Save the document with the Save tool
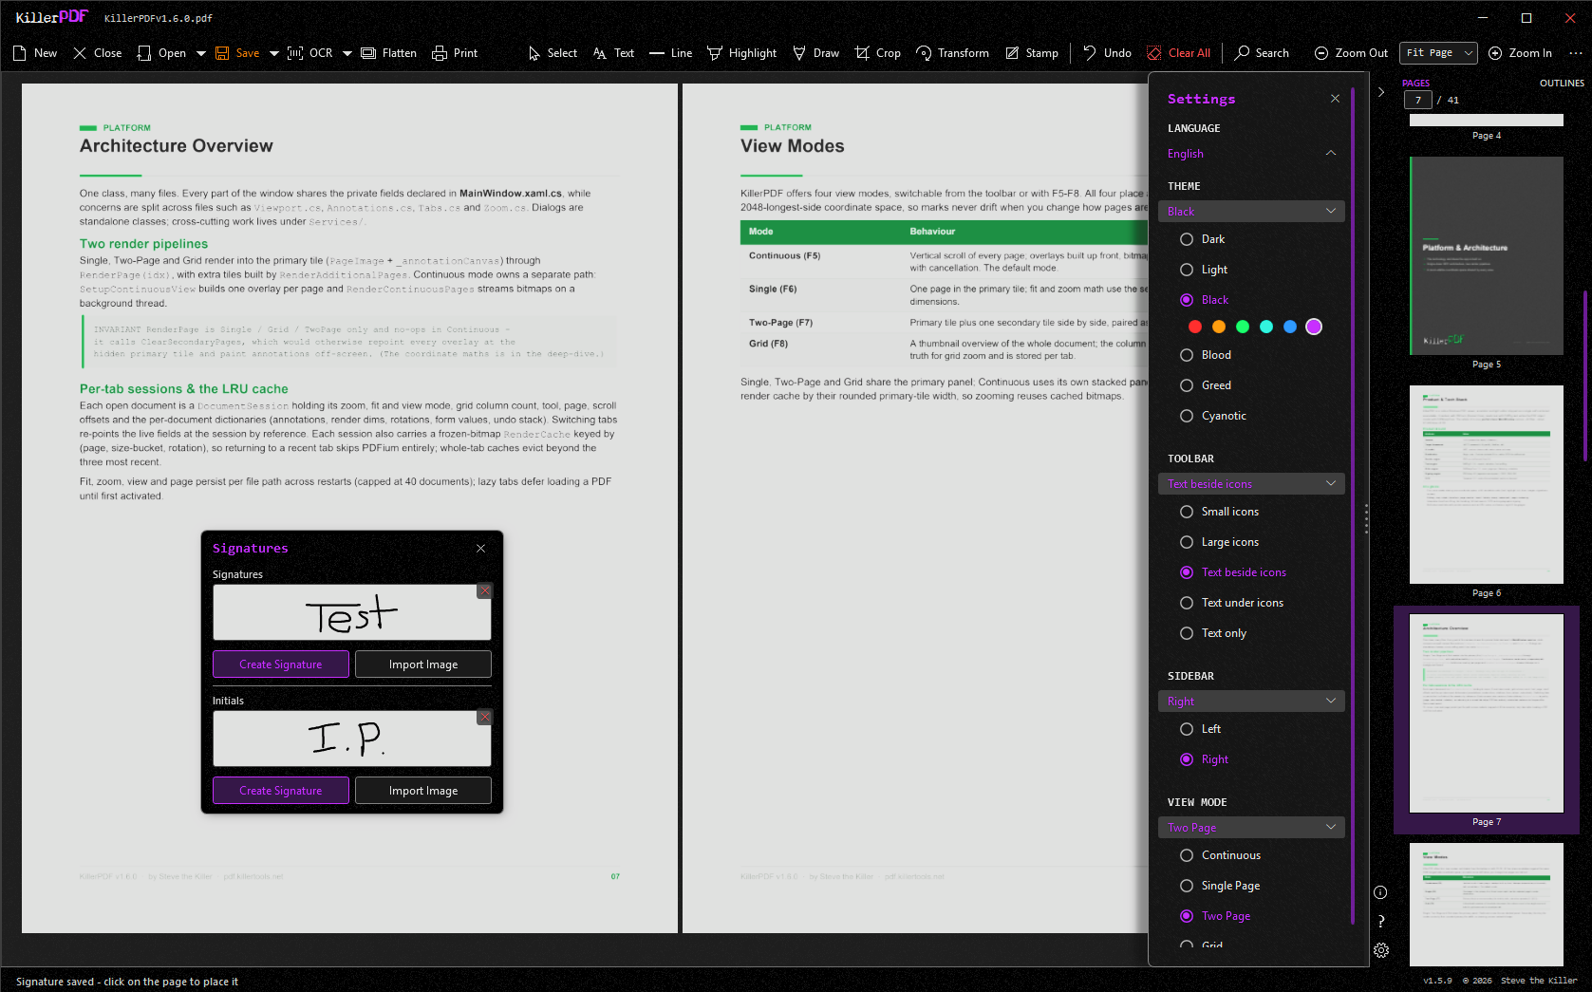Viewport: 1592px width, 992px height. pyautogui.click(x=237, y=53)
